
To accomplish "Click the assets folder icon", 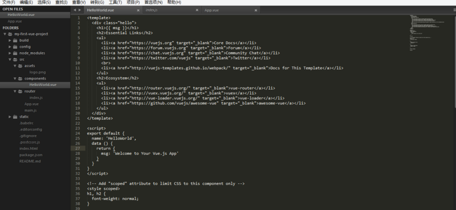I will [20, 66].
